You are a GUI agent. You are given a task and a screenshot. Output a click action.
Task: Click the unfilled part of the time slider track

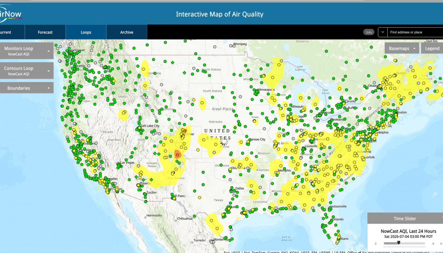(412, 243)
